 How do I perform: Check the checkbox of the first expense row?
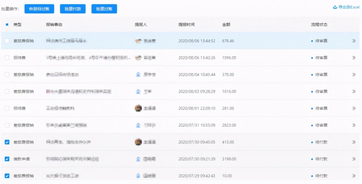tap(7, 41)
